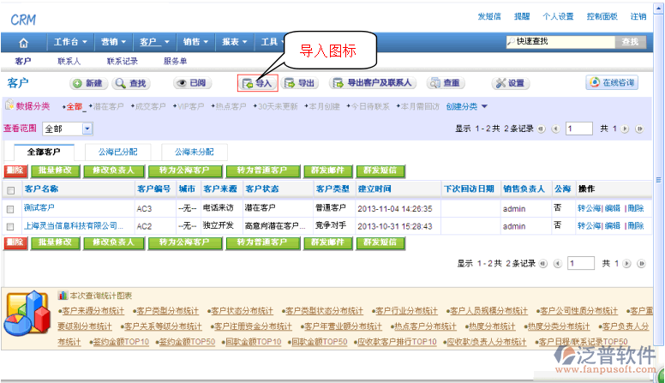Open 导出客户及联系人 export option

[x=374, y=83]
